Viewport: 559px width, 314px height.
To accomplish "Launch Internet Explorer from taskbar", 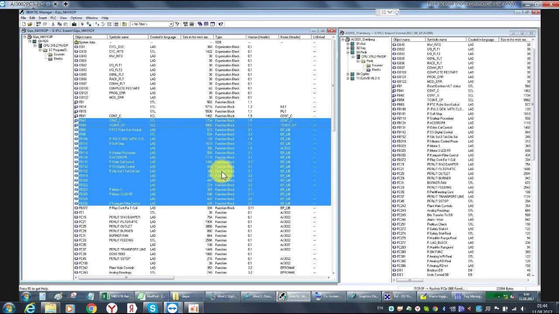I will [30, 308].
